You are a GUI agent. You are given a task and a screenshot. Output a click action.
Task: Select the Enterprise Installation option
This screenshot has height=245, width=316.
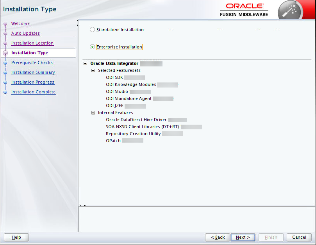92,46
